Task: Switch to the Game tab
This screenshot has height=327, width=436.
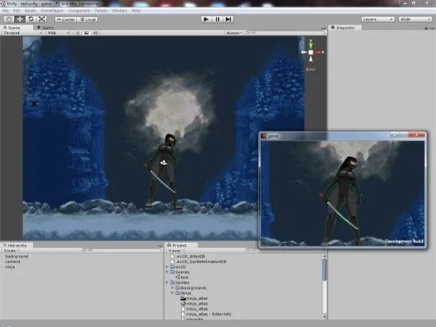Action: pyautogui.click(x=46, y=27)
